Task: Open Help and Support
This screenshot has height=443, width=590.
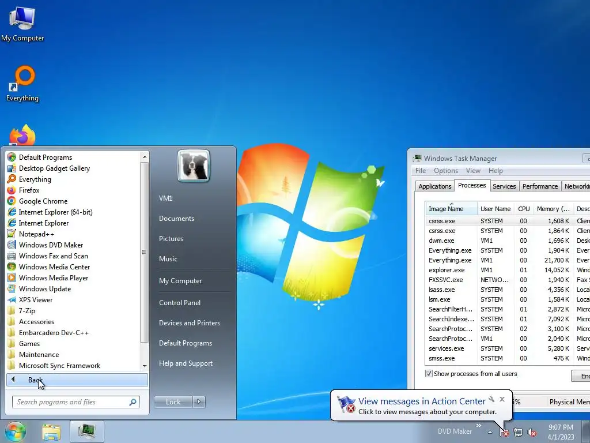Action: tap(186, 363)
